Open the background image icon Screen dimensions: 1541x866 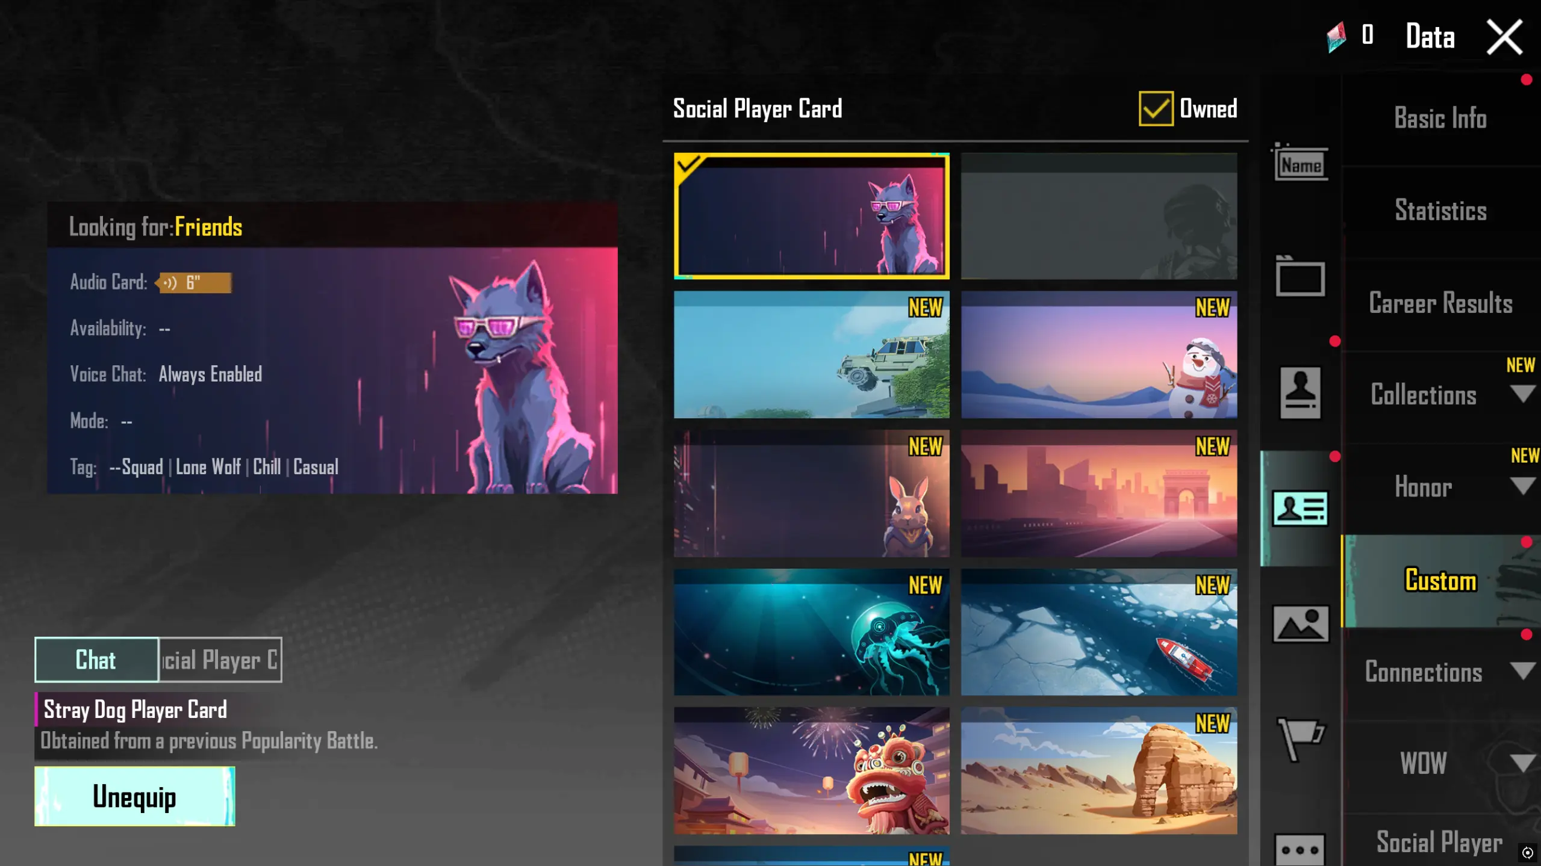[x=1300, y=624]
